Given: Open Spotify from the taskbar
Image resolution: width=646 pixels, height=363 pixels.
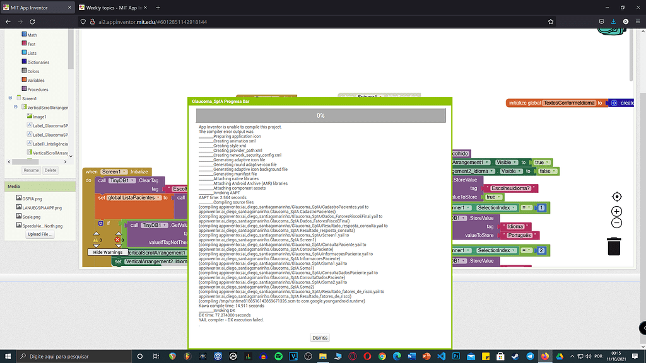Looking at the screenshot, I should pos(278,356).
